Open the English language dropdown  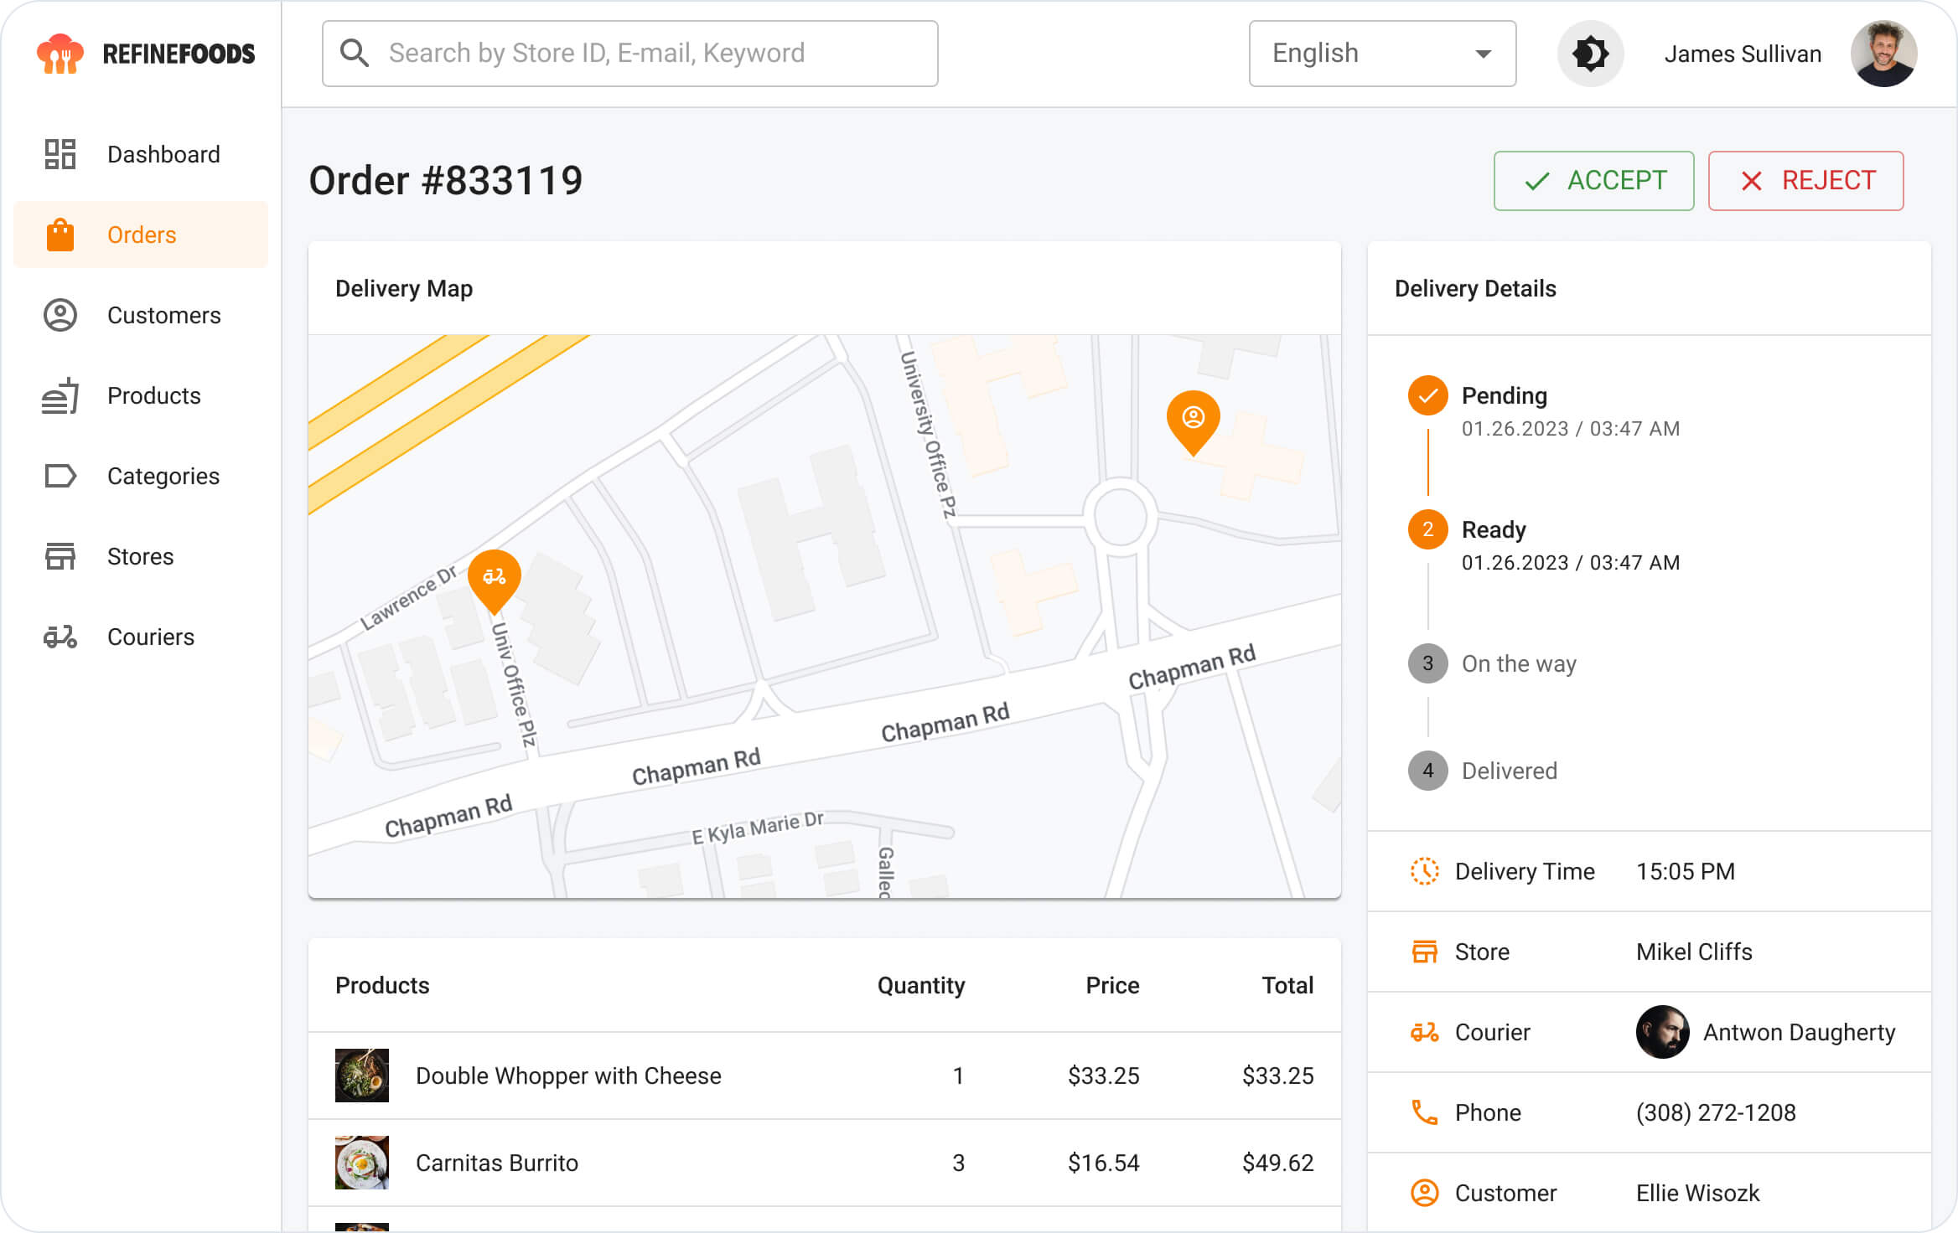[1381, 53]
